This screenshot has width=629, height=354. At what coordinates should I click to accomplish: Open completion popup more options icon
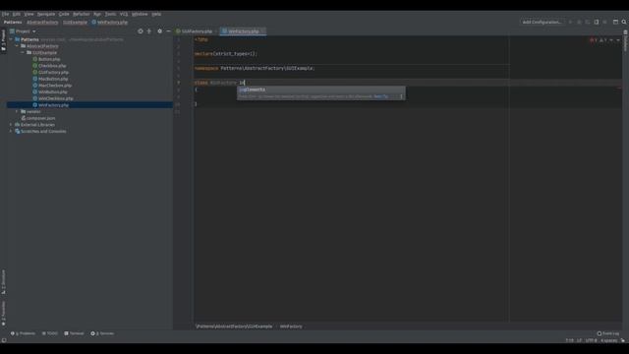(x=401, y=96)
